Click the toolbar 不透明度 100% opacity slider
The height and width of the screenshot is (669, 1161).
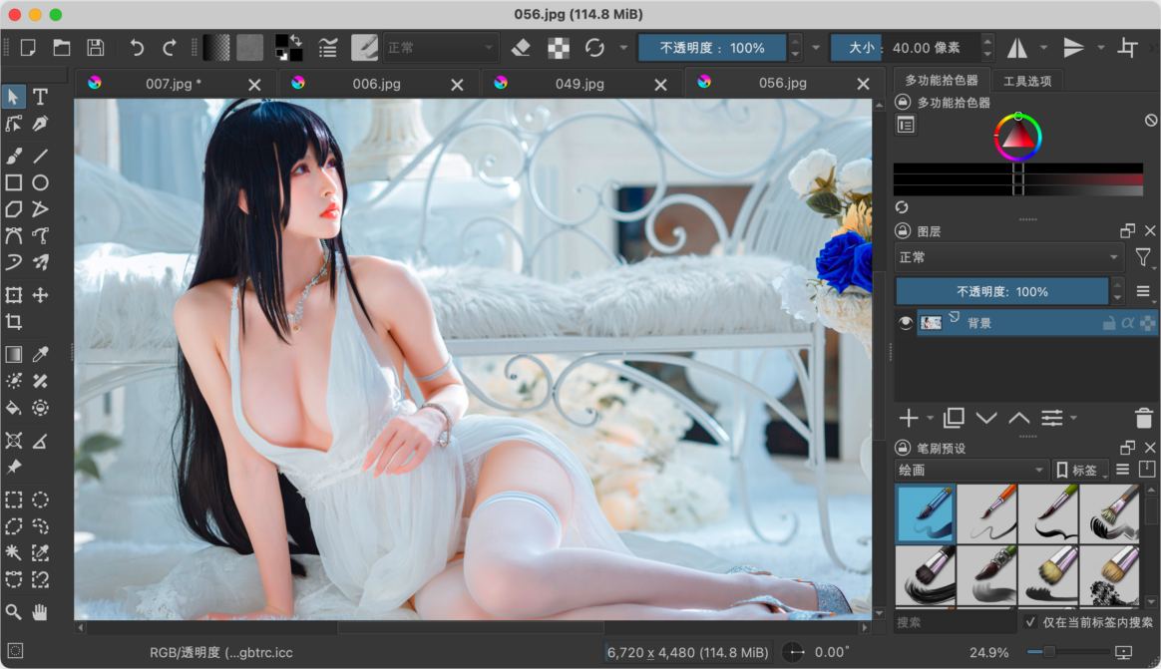point(712,48)
